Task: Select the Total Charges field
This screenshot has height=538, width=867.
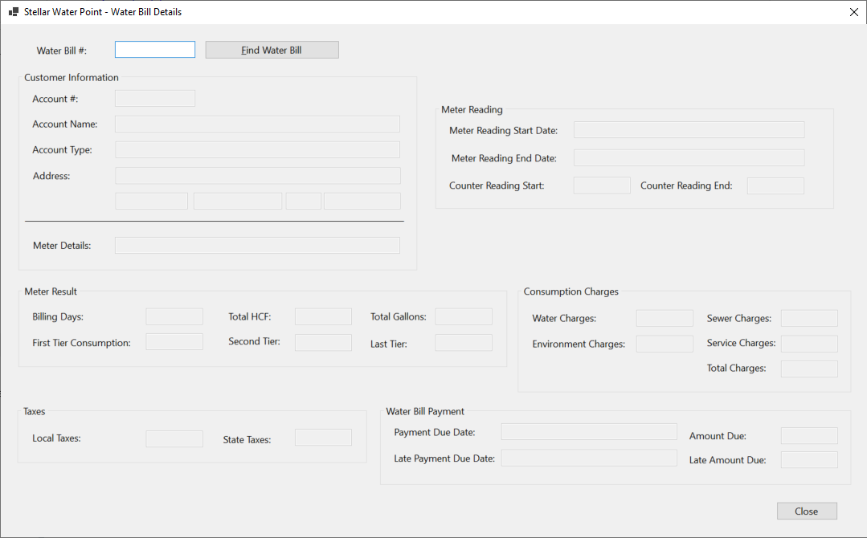Action: pyautogui.click(x=809, y=369)
